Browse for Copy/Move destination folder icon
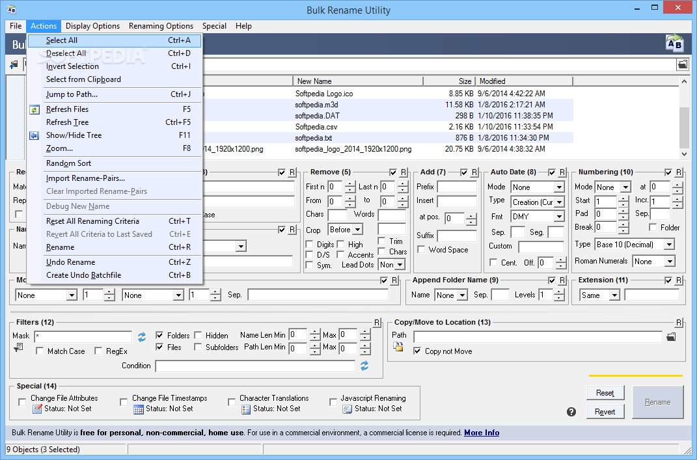 pyautogui.click(x=671, y=337)
